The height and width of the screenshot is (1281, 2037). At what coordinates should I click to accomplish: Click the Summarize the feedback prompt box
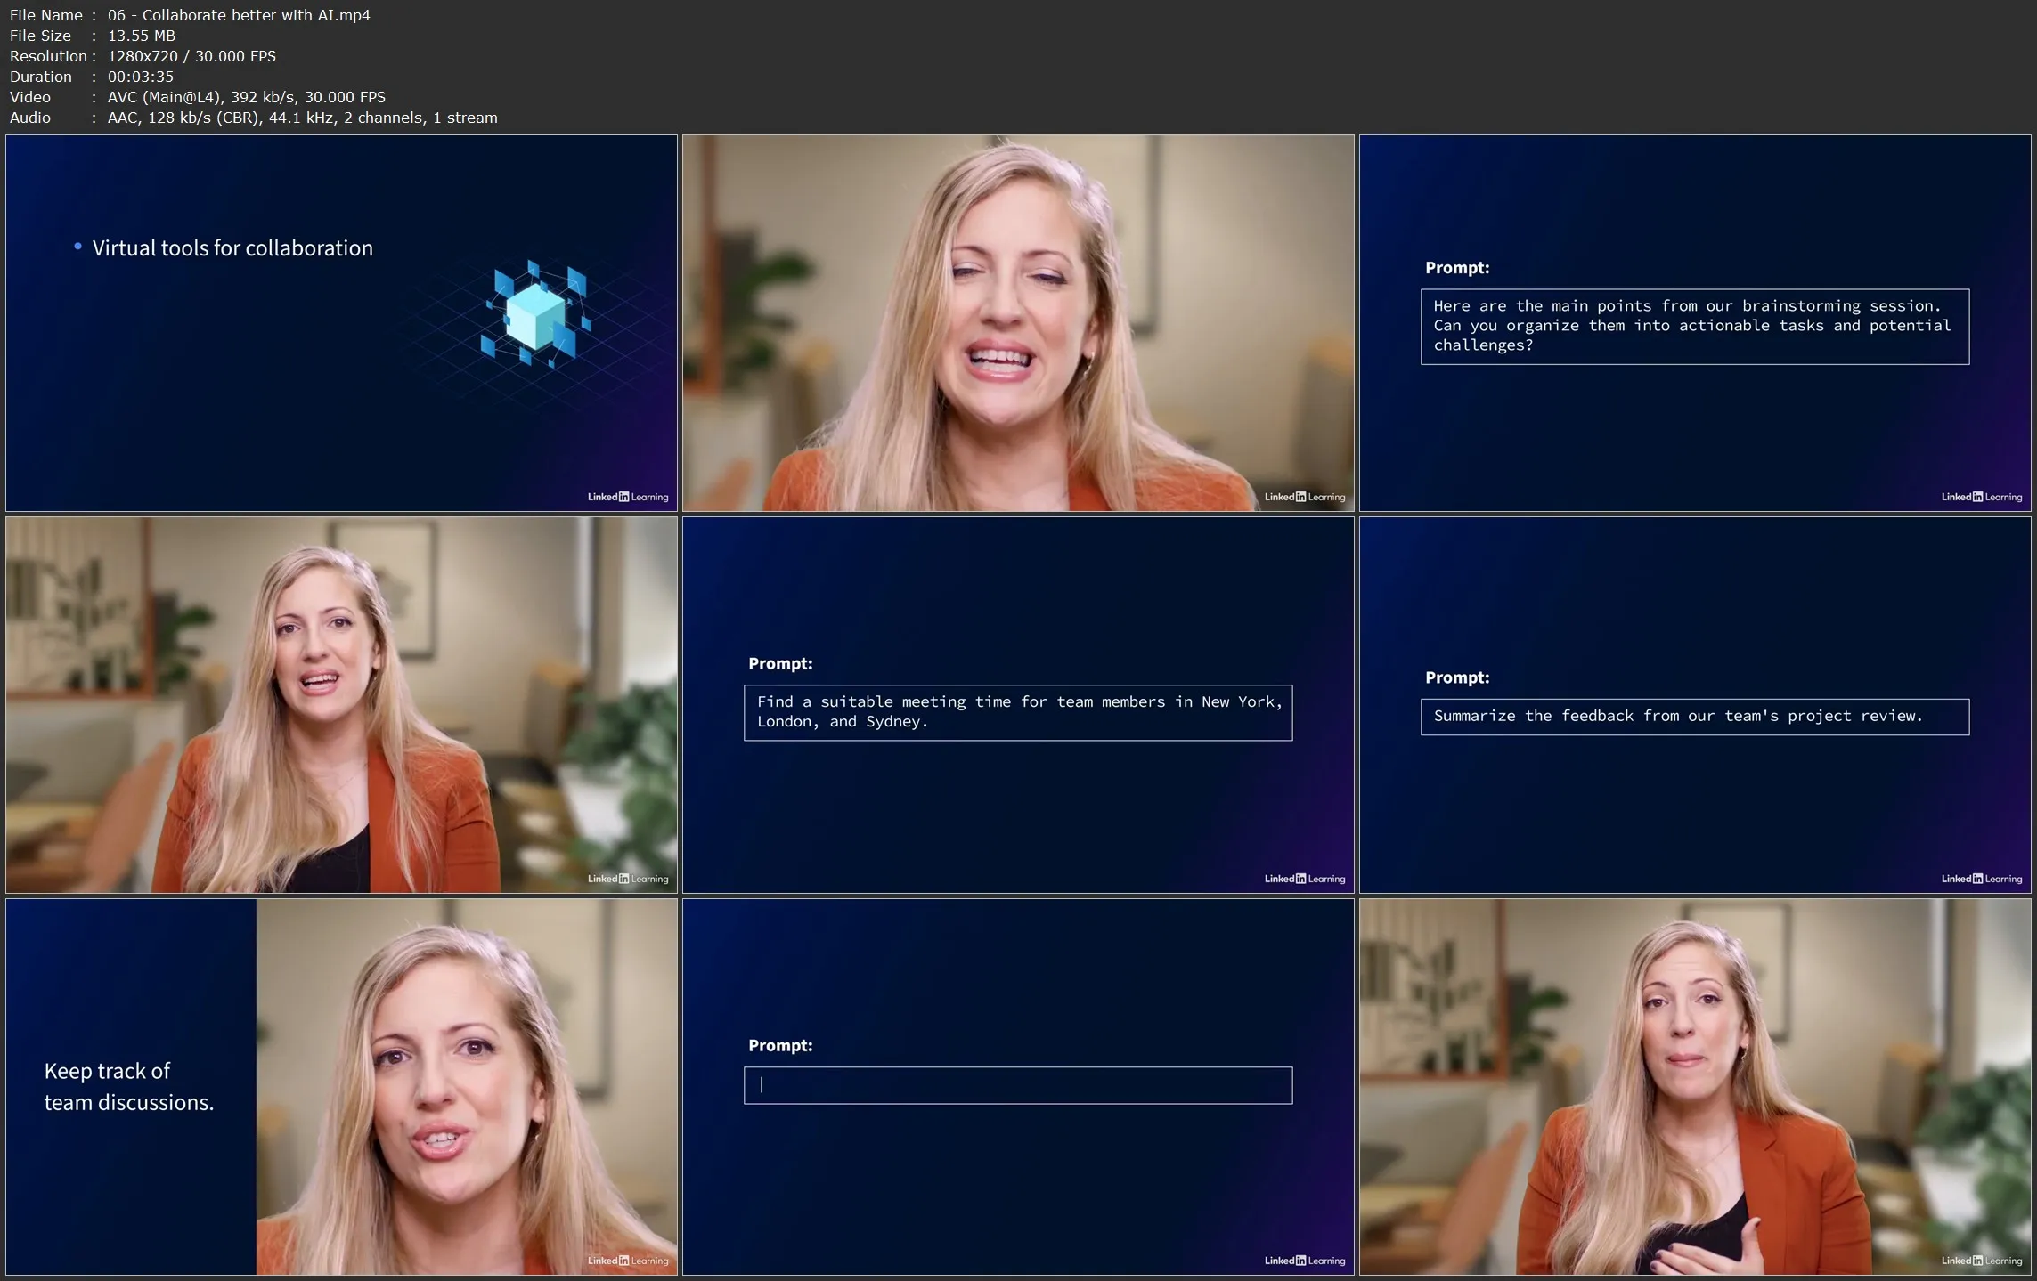click(x=1694, y=717)
